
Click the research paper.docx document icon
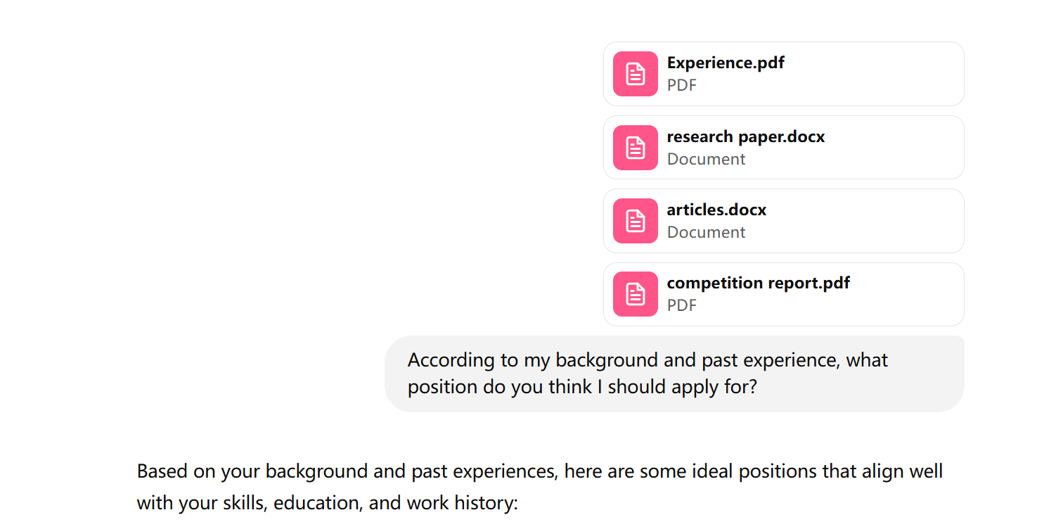tap(636, 148)
